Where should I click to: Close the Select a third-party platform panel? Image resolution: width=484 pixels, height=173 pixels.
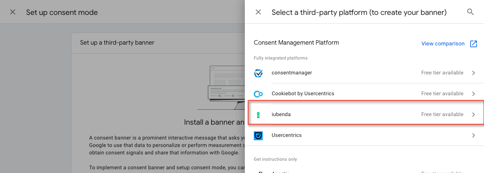(258, 12)
